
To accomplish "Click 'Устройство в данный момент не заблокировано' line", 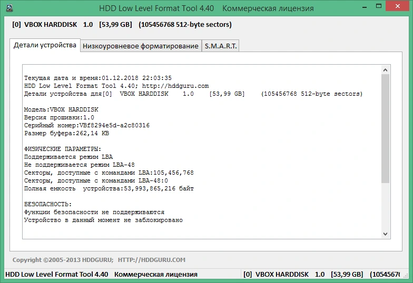I will click(103, 220).
